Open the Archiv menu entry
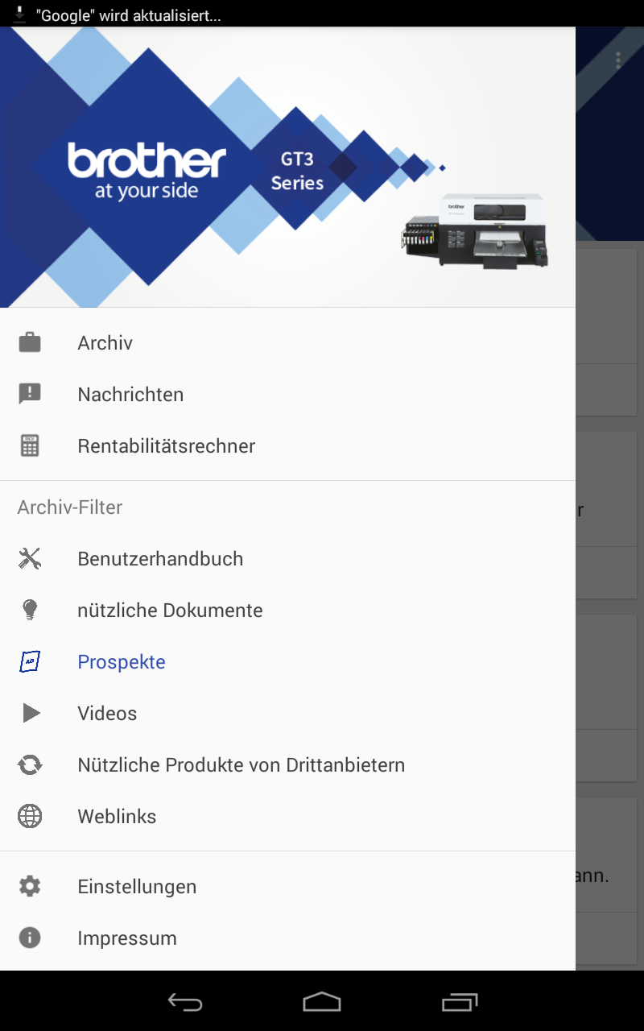The width and height of the screenshot is (644, 1031). coord(287,343)
